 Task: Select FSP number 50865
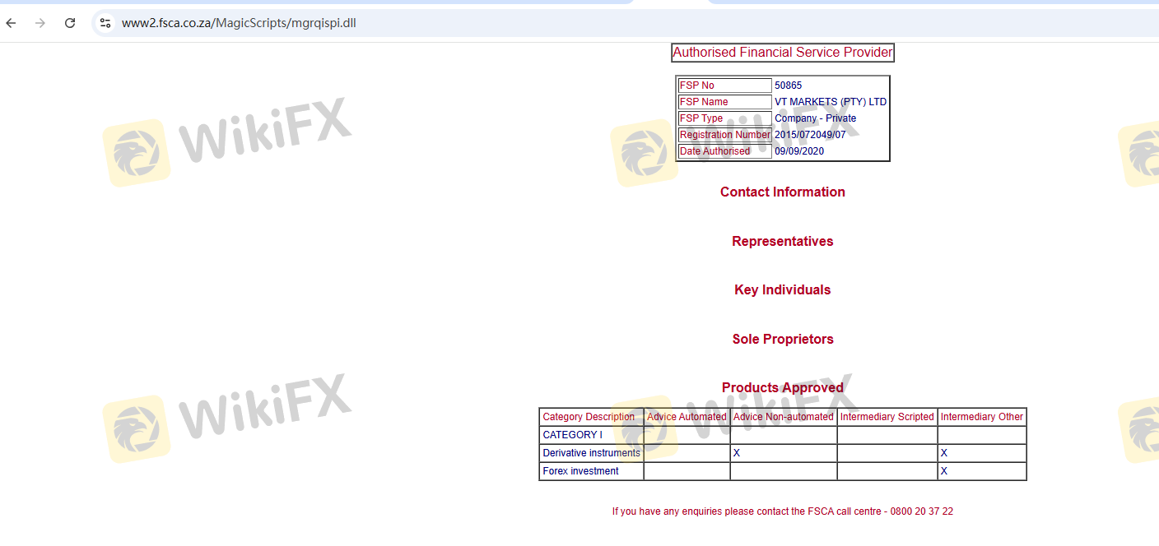(x=788, y=86)
